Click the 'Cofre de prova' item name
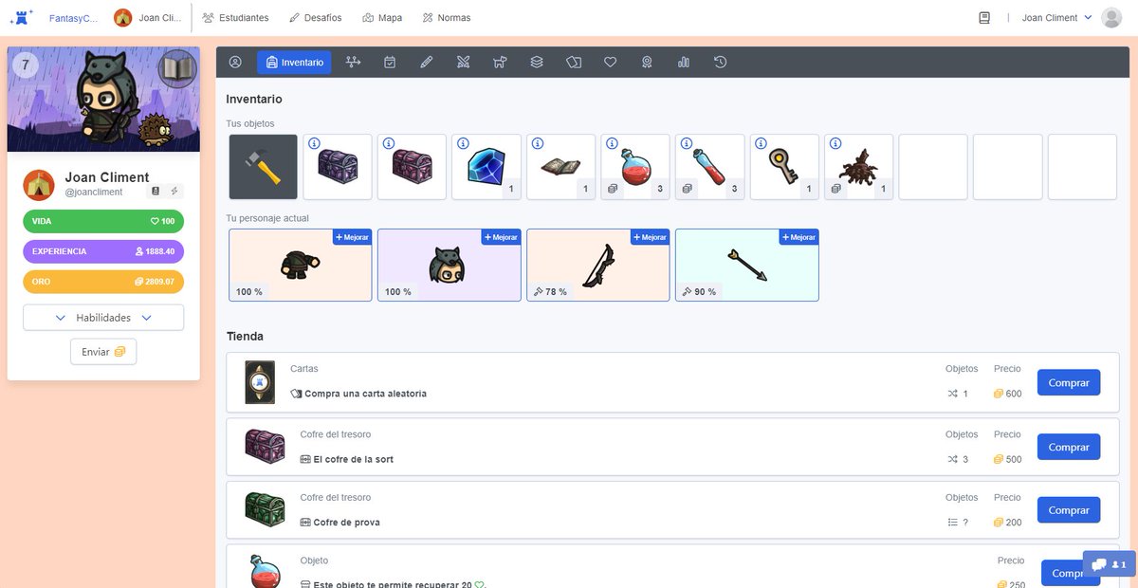The height and width of the screenshot is (588, 1138). (x=347, y=523)
